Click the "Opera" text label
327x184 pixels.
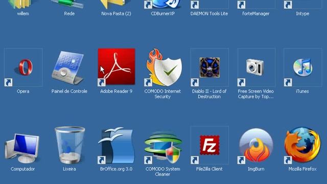point(23,91)
